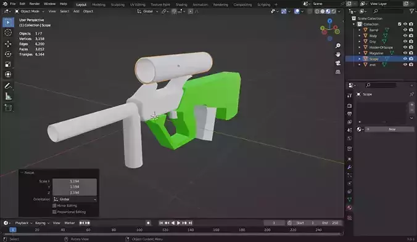Viewport: 417px width, 242px height.
Task: Open the Output properties tab
Action: [x=349, y=114]
